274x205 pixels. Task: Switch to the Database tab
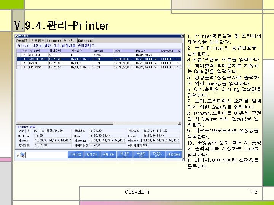86,41
